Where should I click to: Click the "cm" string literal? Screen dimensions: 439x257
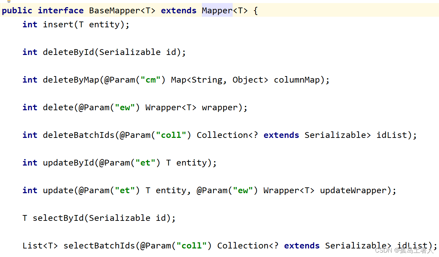coord(151,80)
